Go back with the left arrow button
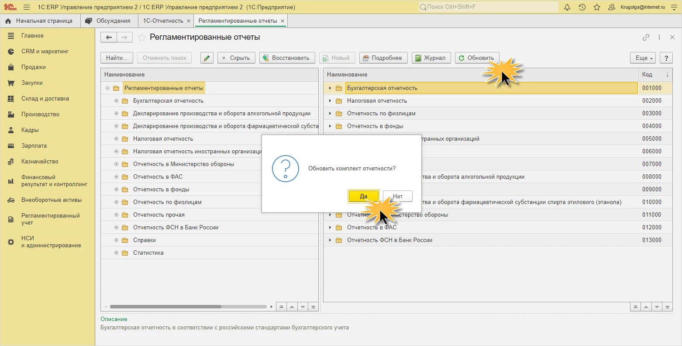This screenshot has width=682, height=346. point(109,38)
